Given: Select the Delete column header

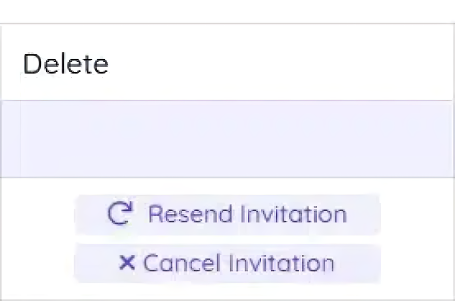Looking at the screenshot, I should (x=66, y=63).
